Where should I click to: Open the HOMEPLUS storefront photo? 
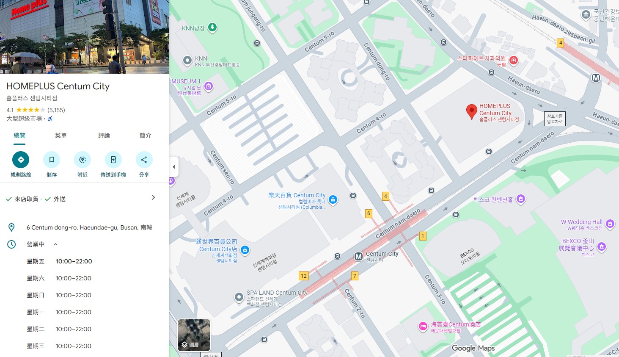[85, 36]
